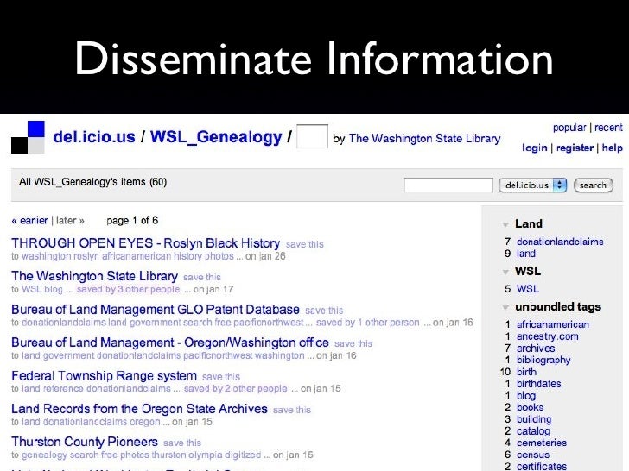Open Federal Township Range system link
The image size is (629, 471).
[104, 376]
